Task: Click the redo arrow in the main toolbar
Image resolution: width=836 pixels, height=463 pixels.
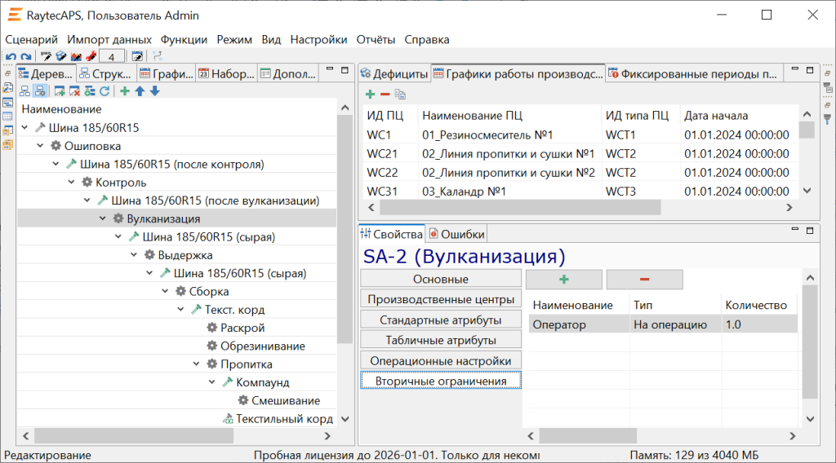Action: coord(26,56)
